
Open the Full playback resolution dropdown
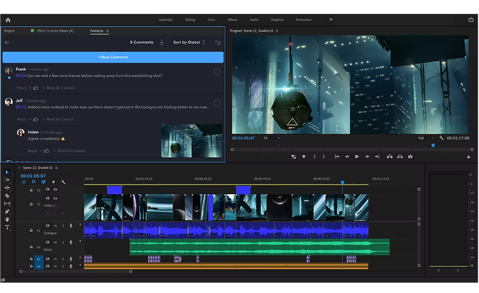coord(425,138)
